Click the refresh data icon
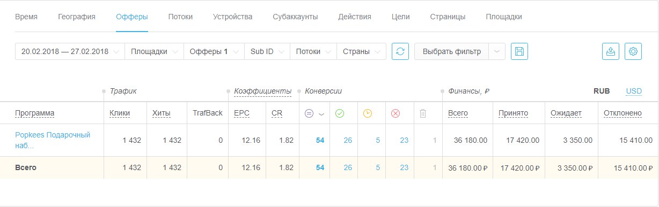659x207 pixels. [x=400, y=51]
